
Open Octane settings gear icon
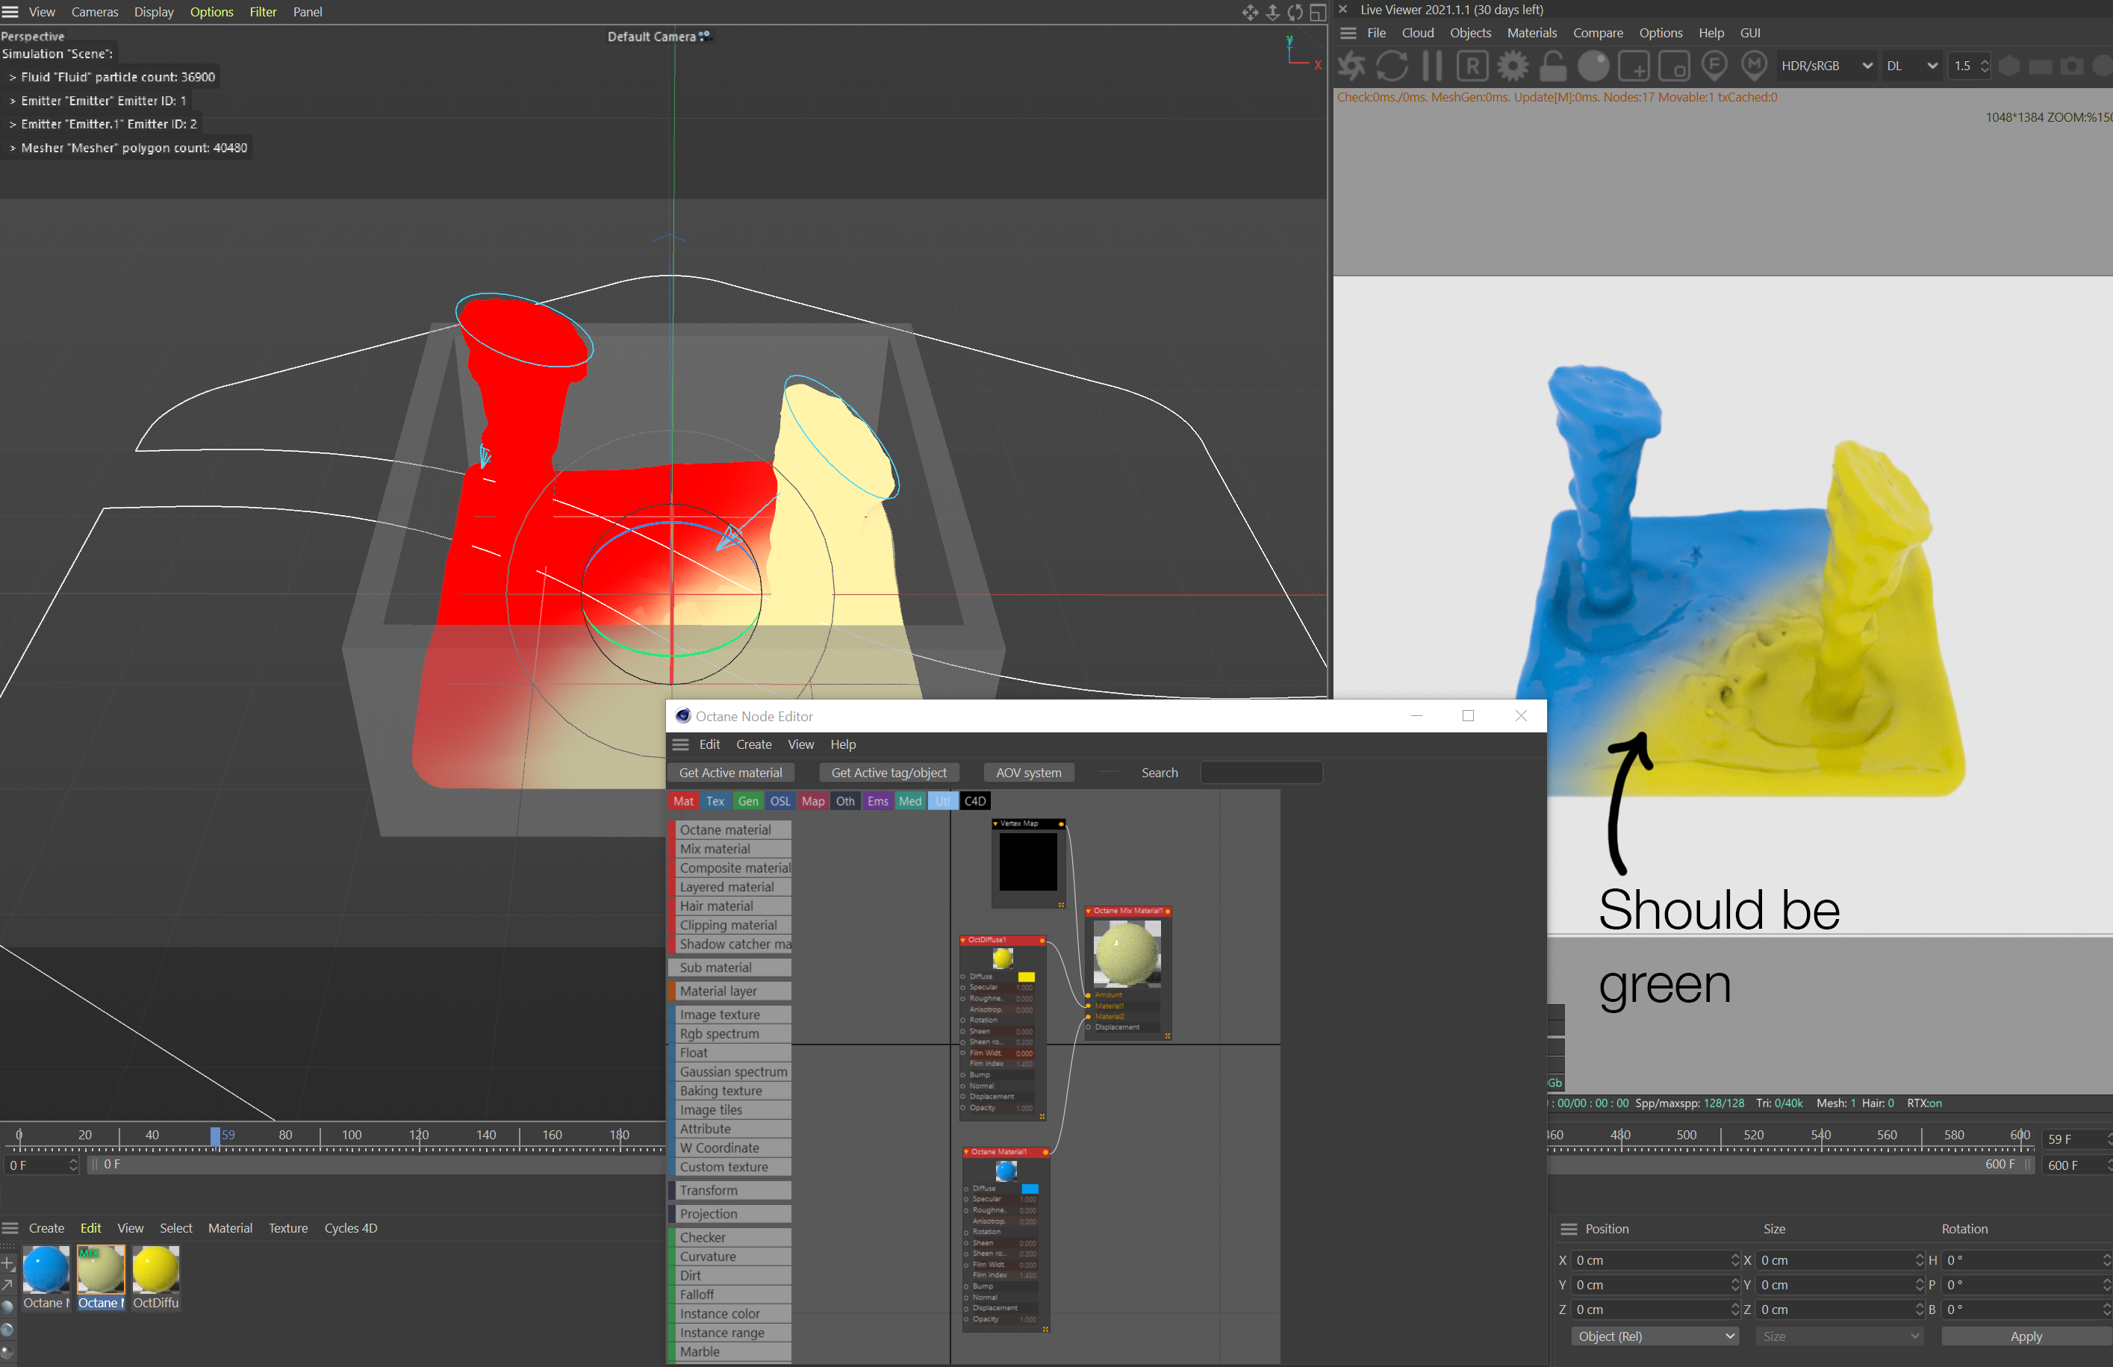(x=1512, y=66)
